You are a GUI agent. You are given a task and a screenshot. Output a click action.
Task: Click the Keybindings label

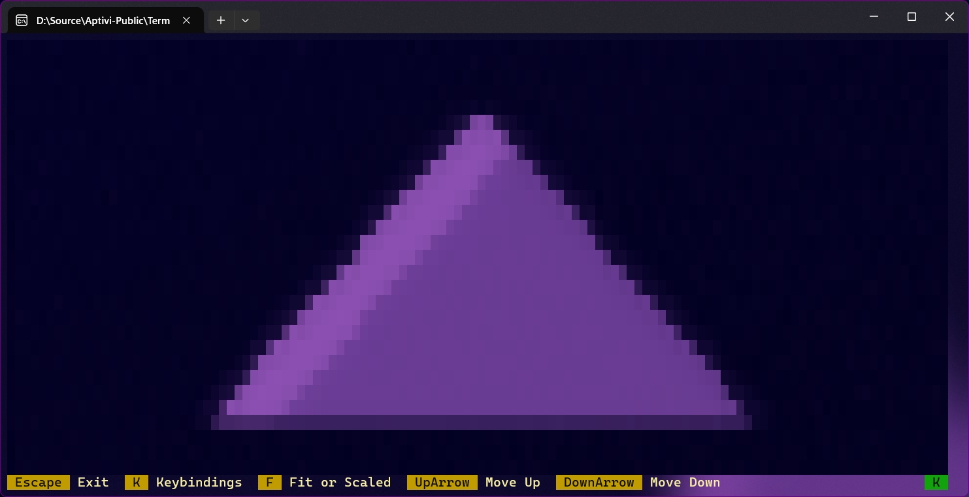199,483
